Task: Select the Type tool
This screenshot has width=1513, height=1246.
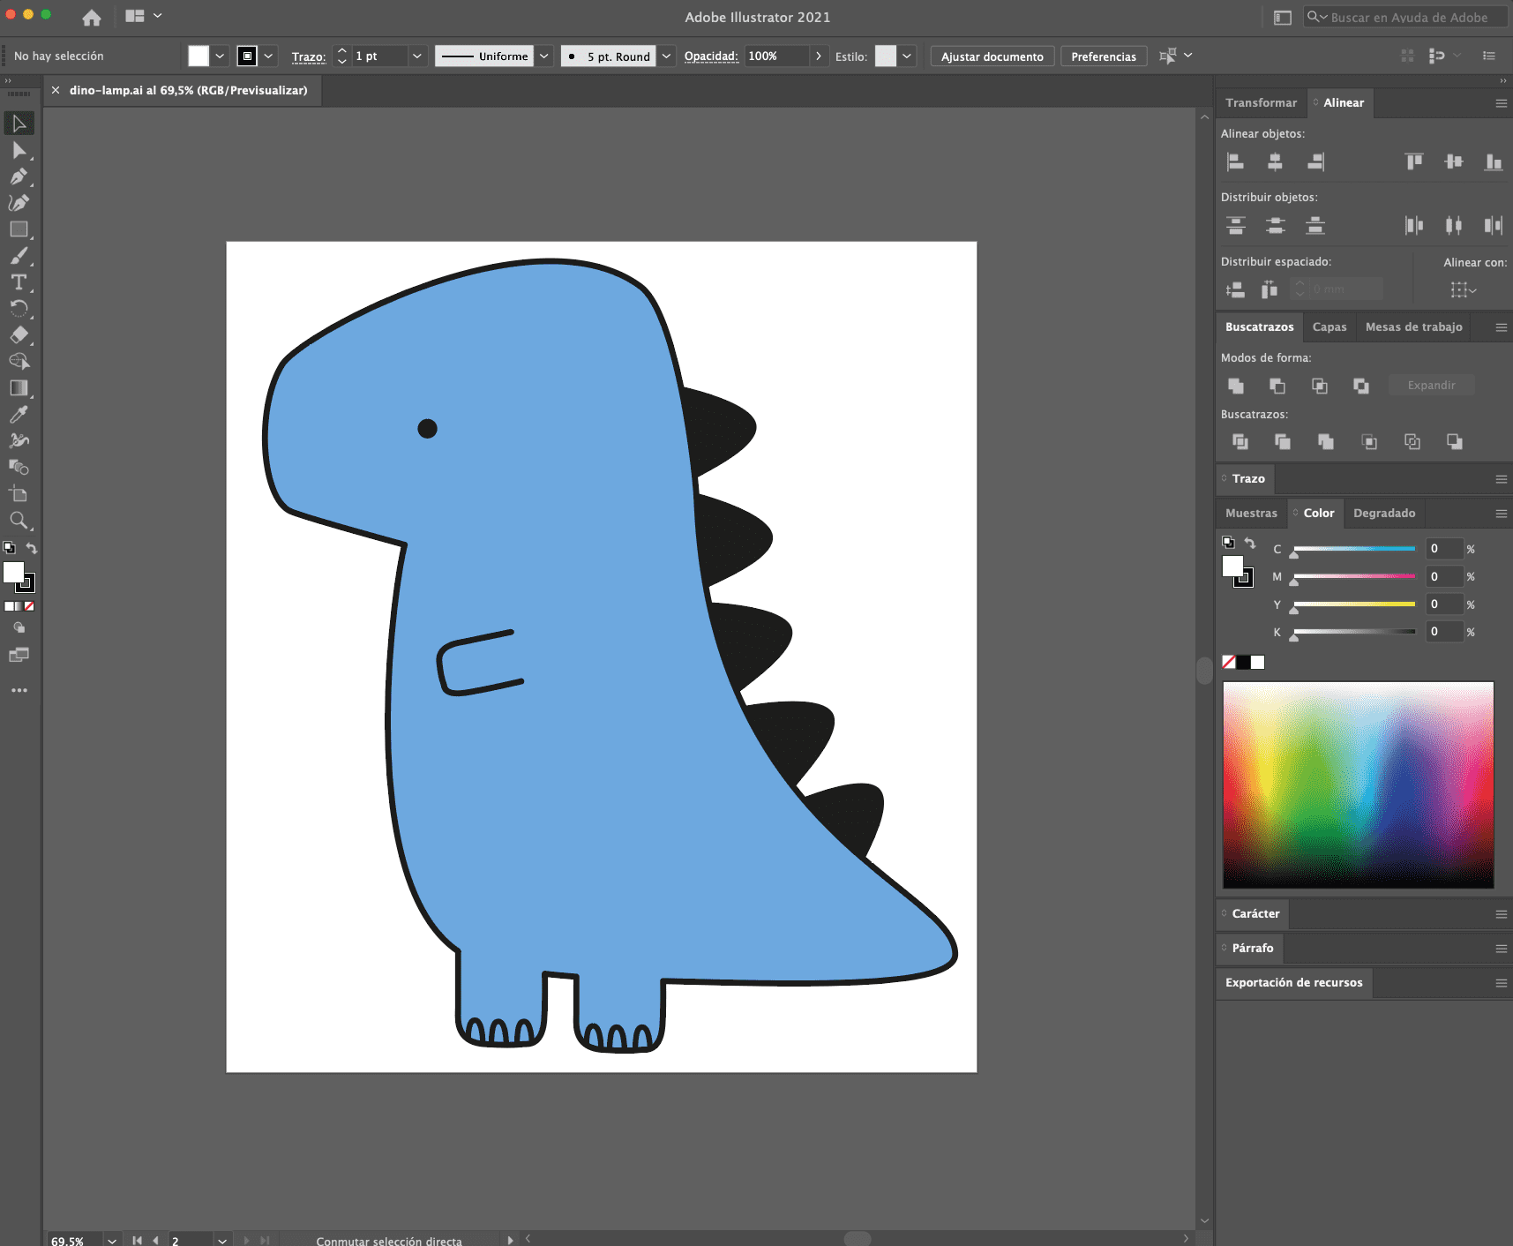Action: tap(19, 282)
